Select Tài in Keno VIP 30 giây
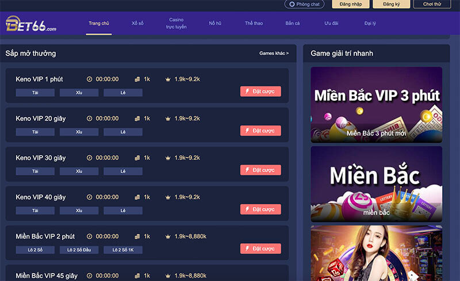This screenshot has width=460, height=281. pyautogui.click(x=35, y=171)
